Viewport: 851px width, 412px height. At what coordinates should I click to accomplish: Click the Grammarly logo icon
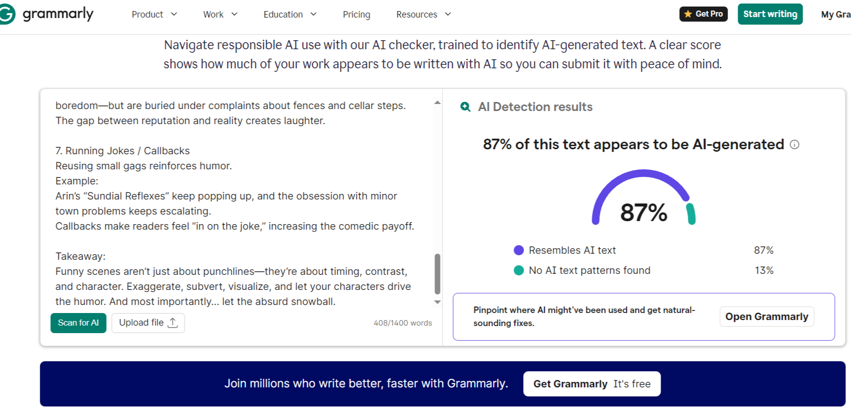(7, 14)
